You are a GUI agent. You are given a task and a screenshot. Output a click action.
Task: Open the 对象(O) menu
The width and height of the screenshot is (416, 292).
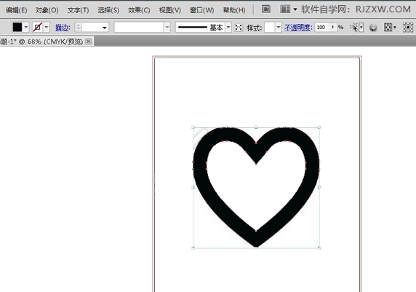[47, 10]
